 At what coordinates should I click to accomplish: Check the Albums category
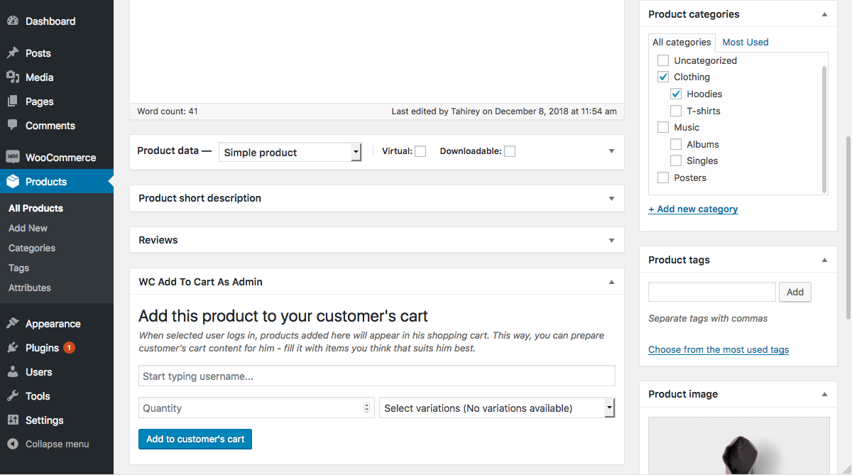coord(676,144)
